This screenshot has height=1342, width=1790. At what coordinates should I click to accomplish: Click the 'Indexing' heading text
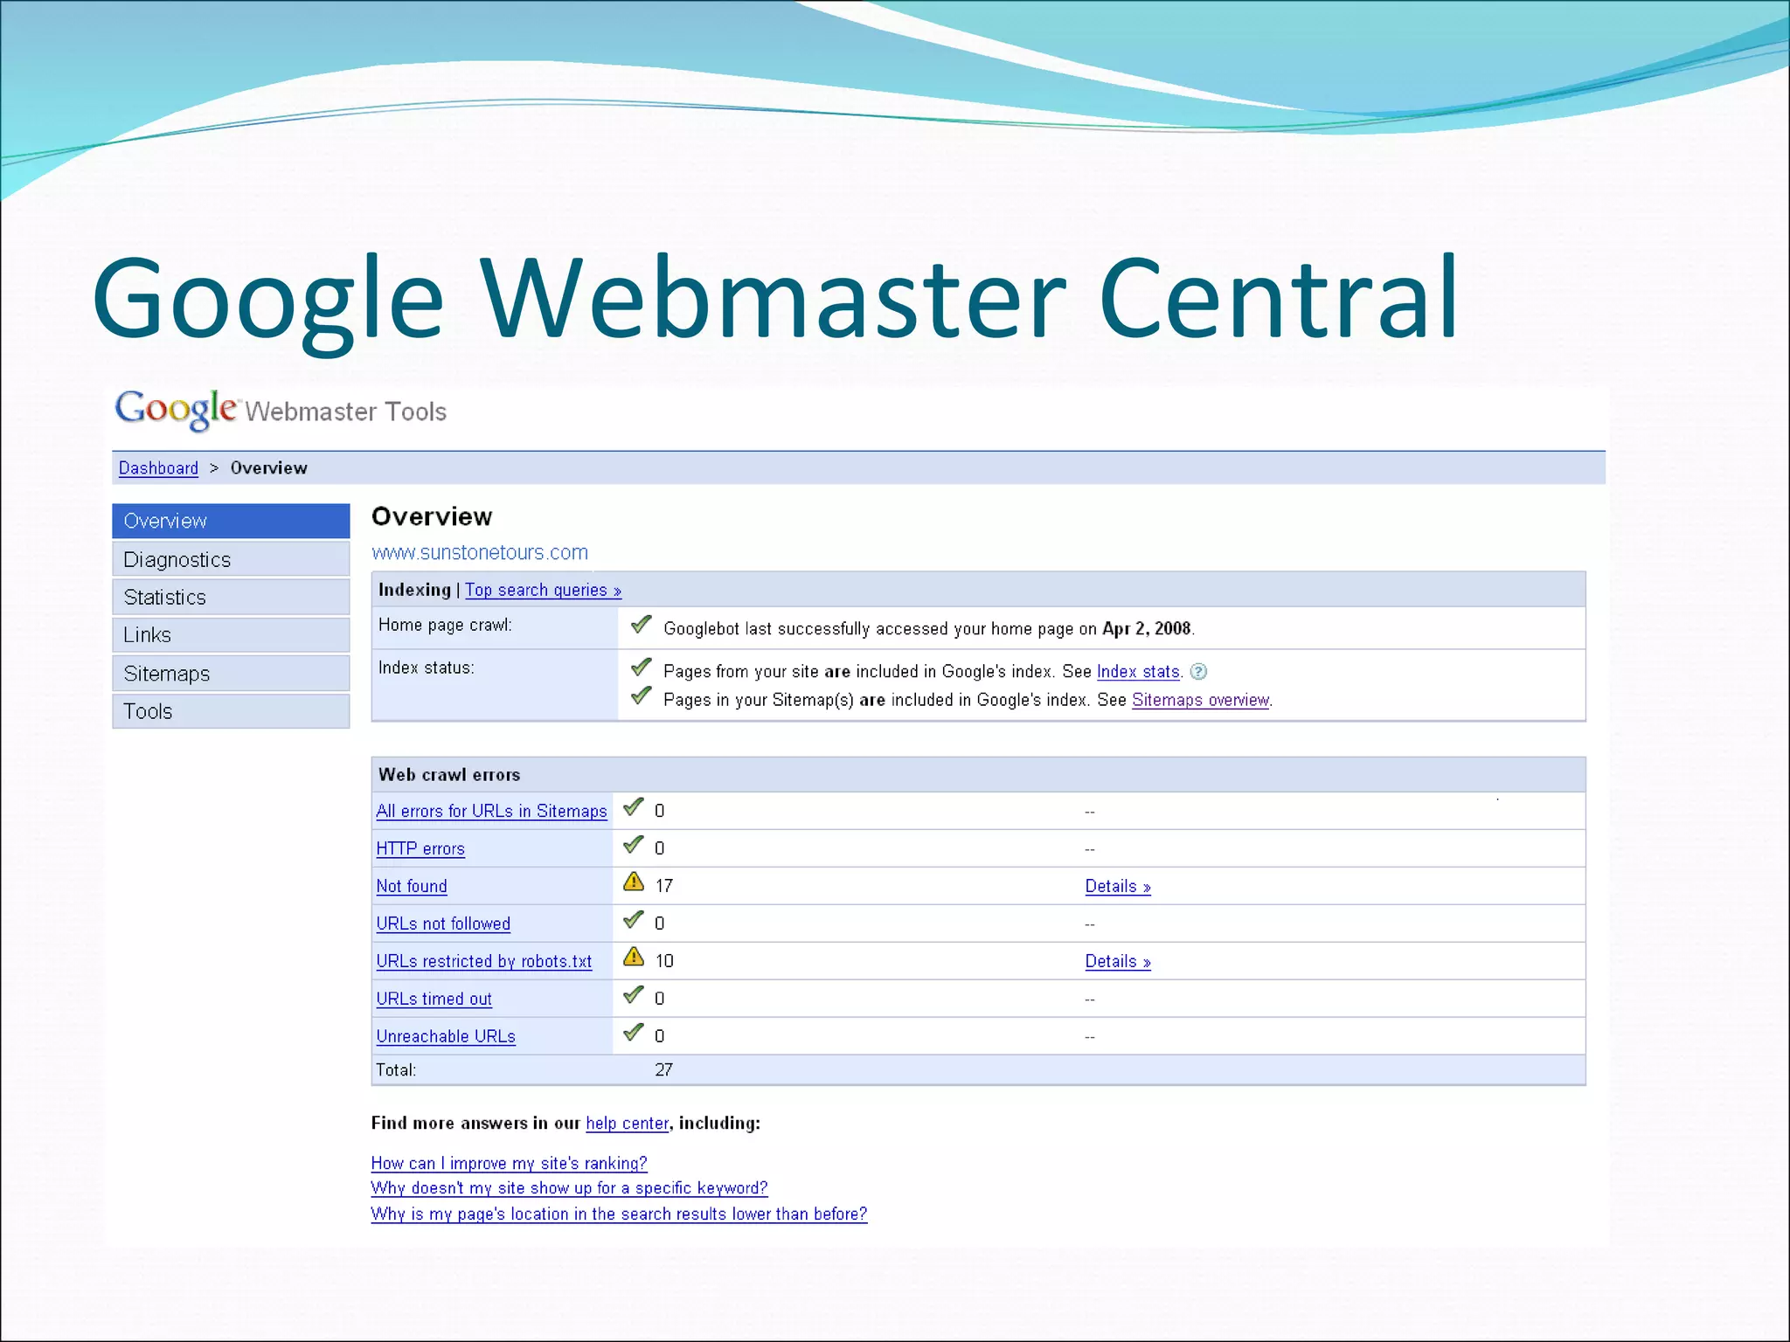pyautogui.click(x=414, y=590)
